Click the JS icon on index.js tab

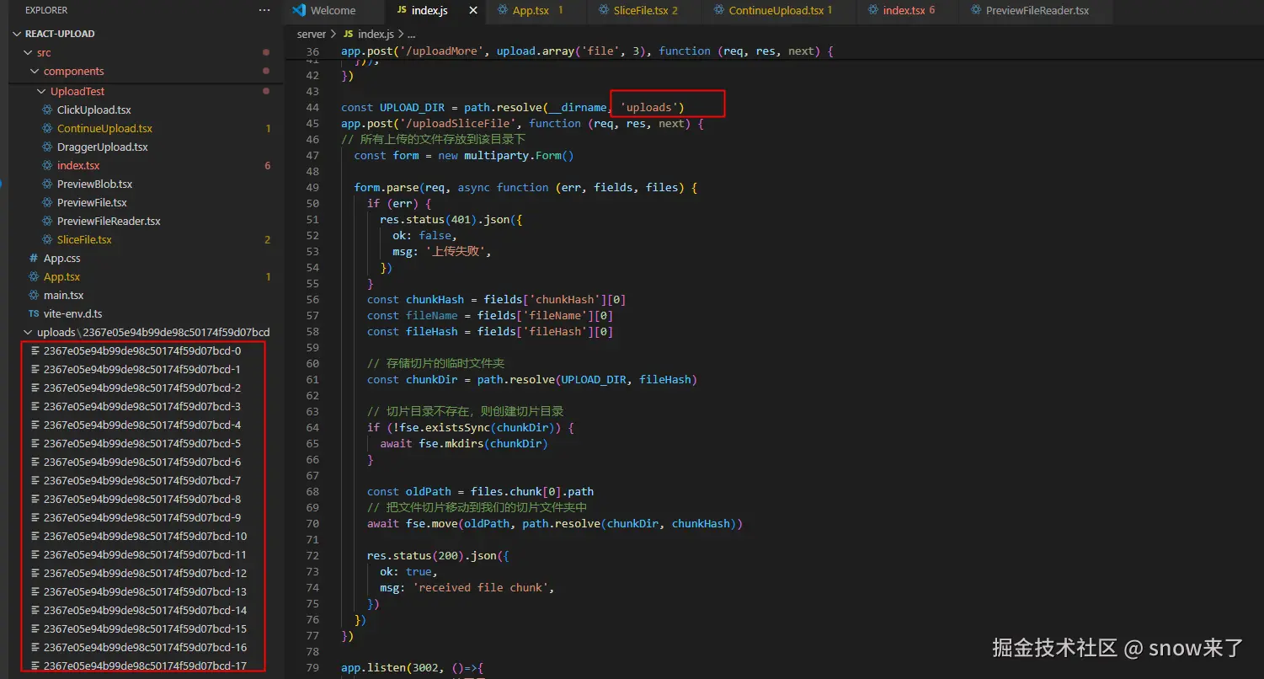click(x=402, y=11)
